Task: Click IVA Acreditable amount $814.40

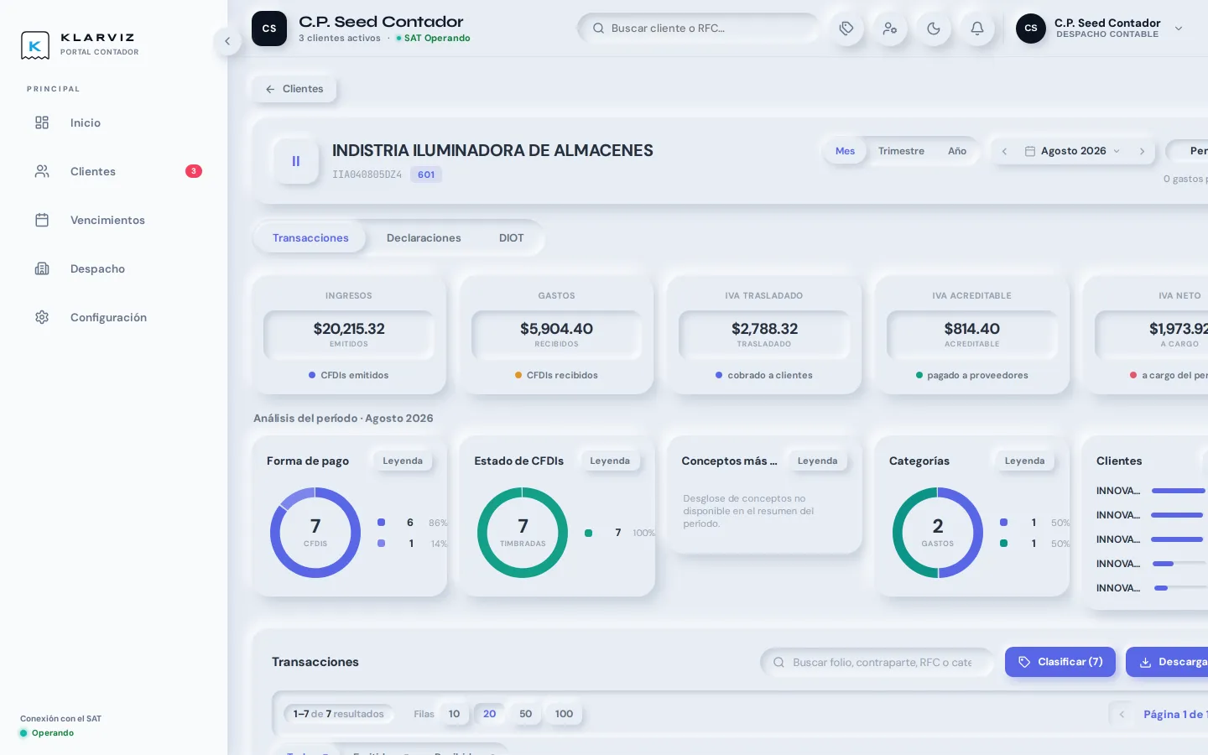Action: [x=971, y=329]
